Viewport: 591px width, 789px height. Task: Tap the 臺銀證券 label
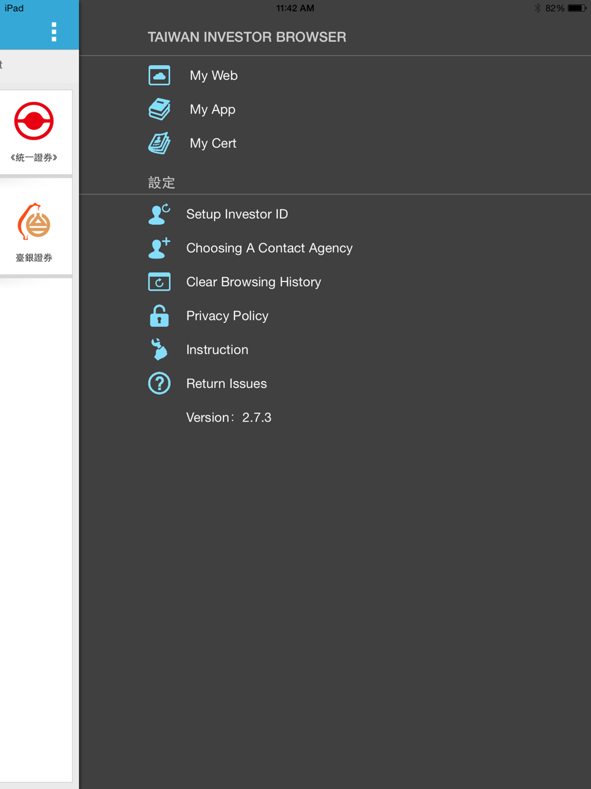34,258
